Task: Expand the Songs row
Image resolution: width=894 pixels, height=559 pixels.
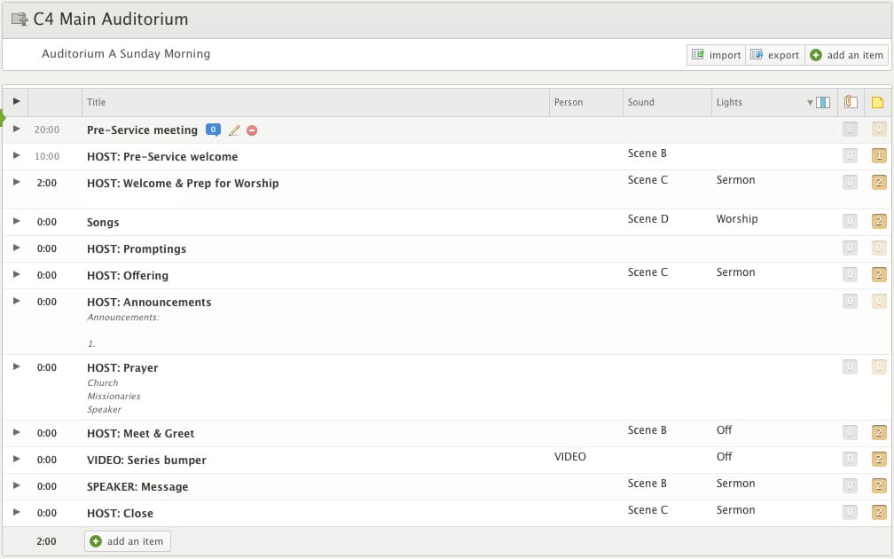Action: coord(17,221)
